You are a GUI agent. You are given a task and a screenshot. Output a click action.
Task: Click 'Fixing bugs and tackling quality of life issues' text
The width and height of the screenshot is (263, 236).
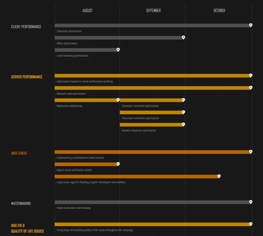[x=81, y=230]
